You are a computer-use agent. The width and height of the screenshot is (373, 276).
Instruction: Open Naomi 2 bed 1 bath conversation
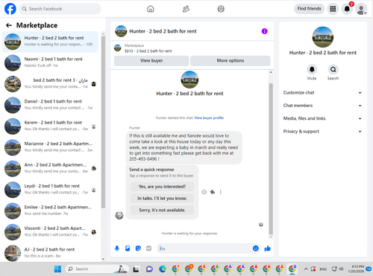(x=50, y=62)
